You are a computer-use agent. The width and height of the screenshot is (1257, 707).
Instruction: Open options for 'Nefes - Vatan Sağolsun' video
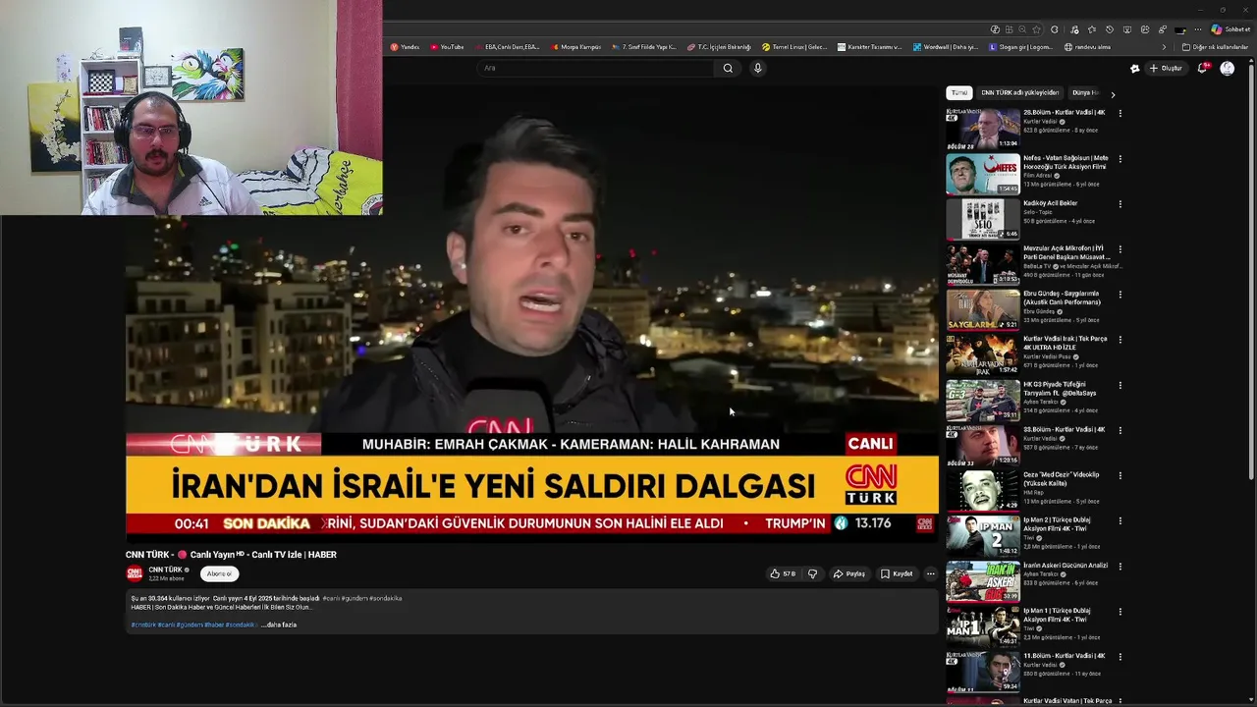(1120, 158)
